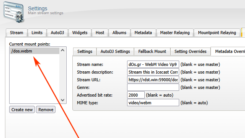Focus the Stream URL field
The image size is (245, 138).
pyautogui.click(x=153, y=80)
